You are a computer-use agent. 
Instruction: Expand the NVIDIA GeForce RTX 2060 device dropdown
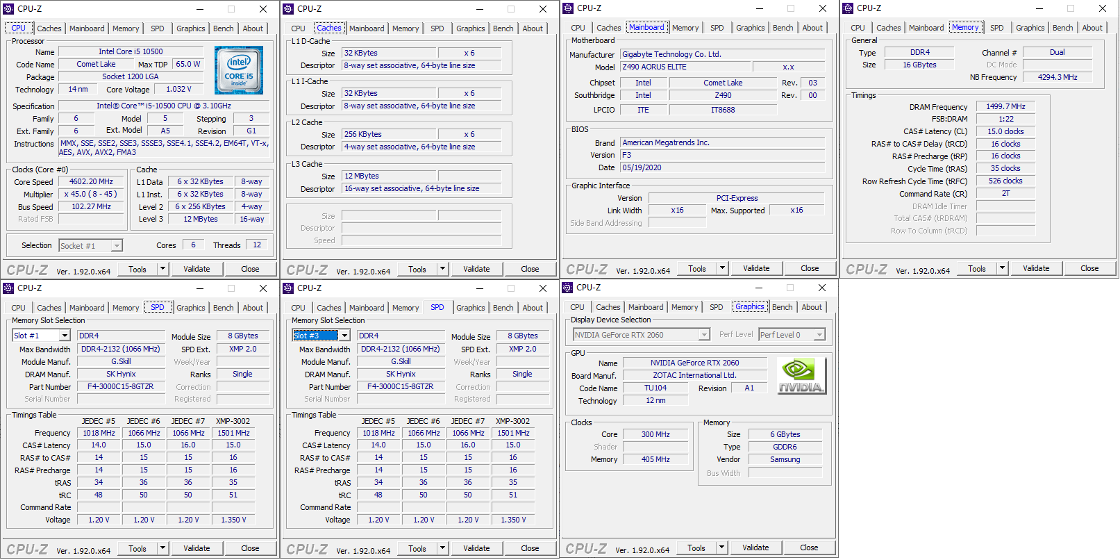pos(704,335)
